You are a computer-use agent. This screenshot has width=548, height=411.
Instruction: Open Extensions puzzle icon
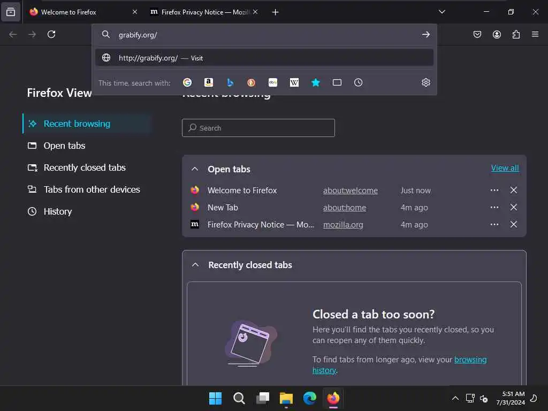click(516, 34)
